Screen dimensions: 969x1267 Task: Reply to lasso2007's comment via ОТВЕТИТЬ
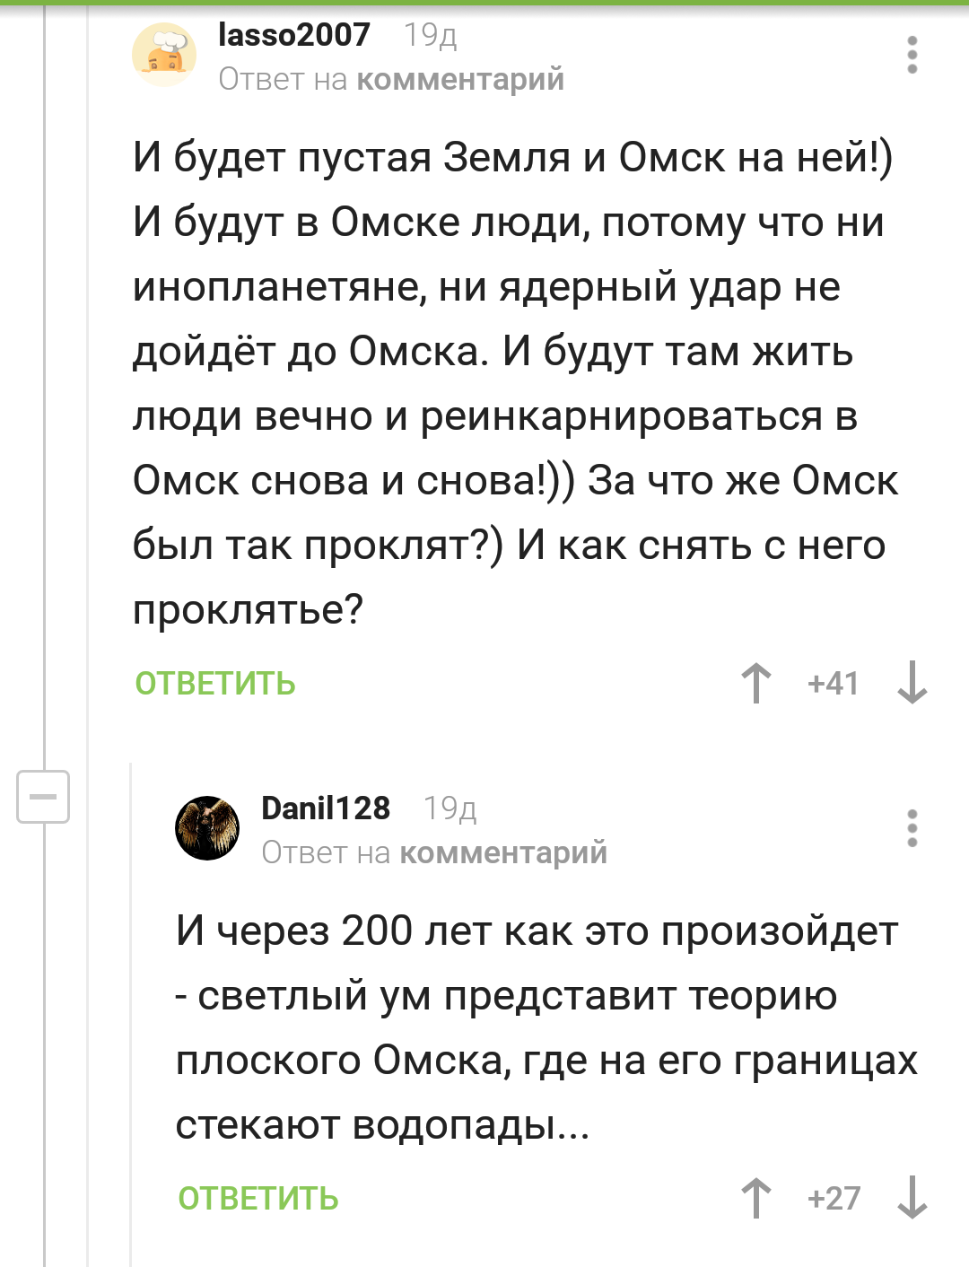pyautogui.click(x=215, y=684)
